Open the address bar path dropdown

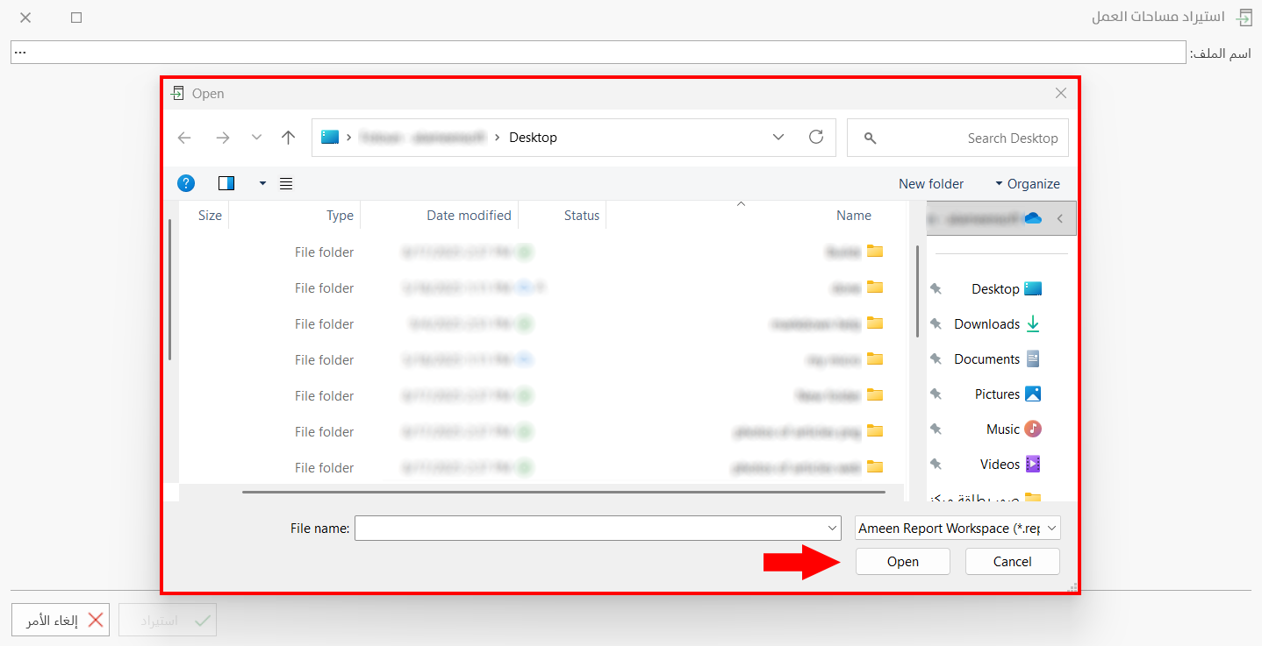tap(778, 138)
